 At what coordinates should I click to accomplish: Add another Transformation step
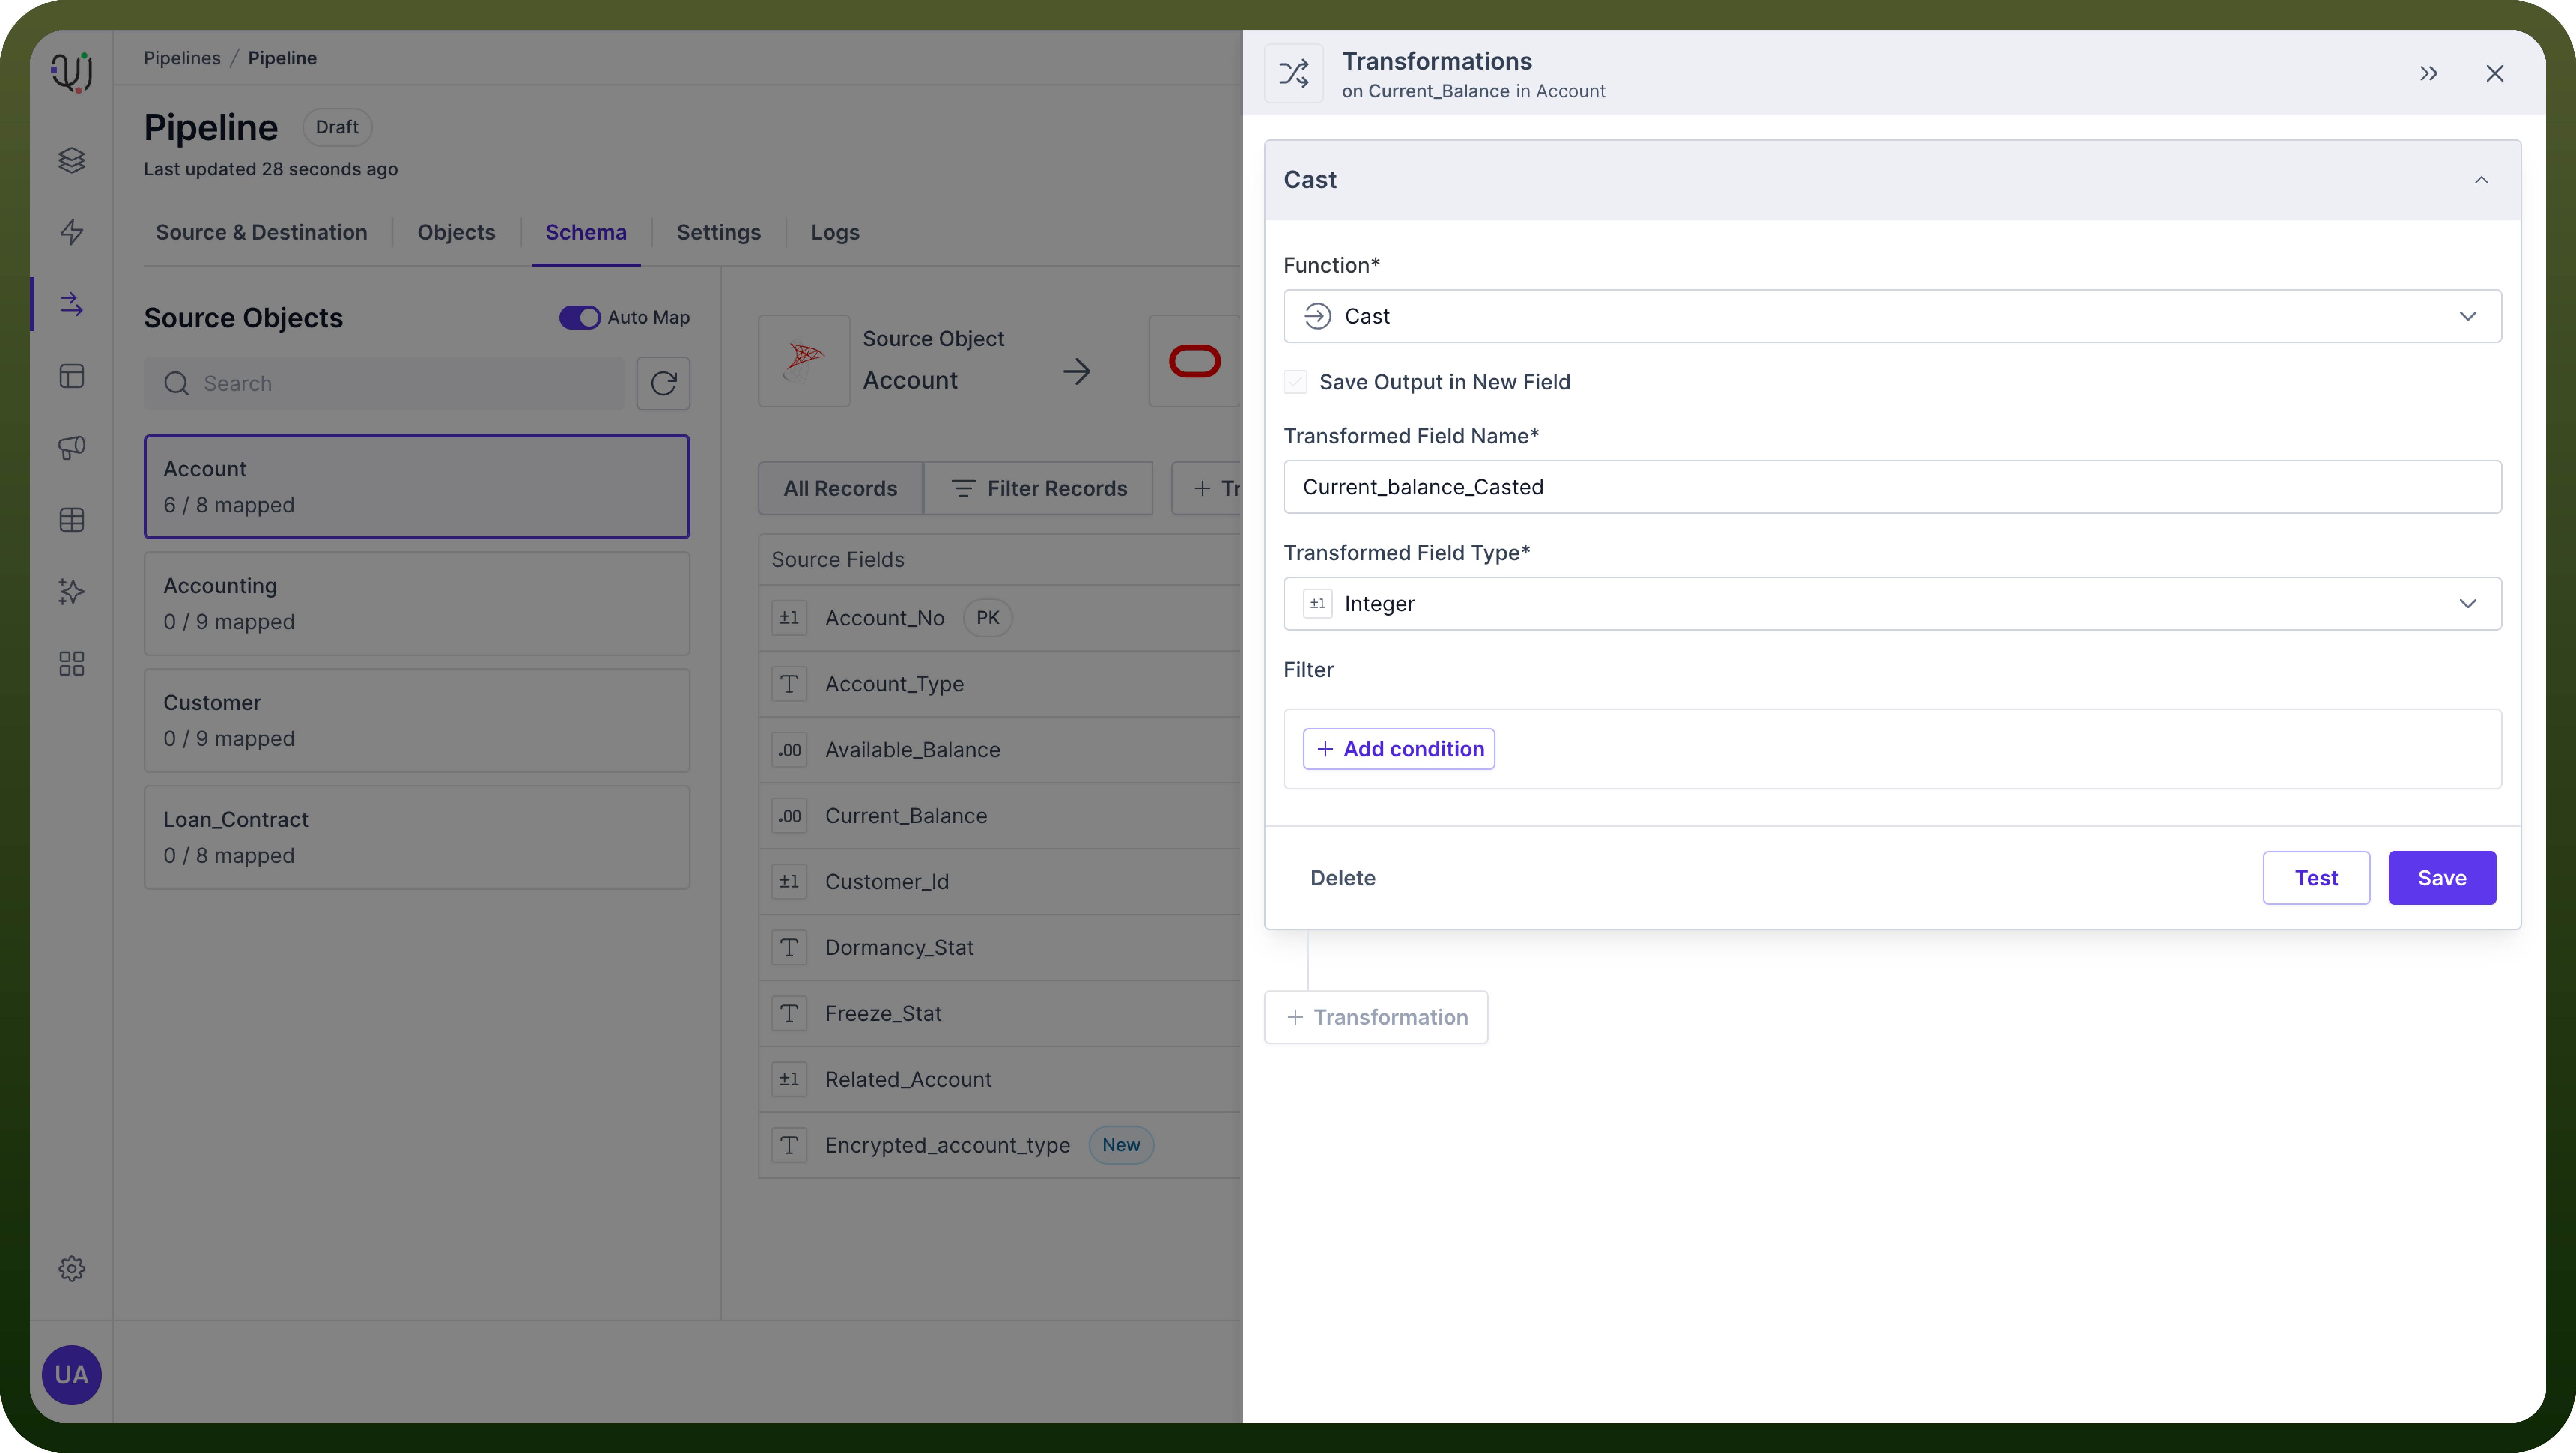tap(1376, 1017)
